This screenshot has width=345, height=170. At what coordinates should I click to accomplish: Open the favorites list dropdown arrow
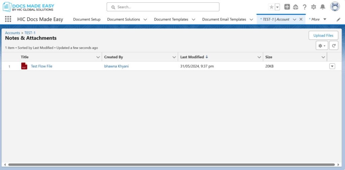[278, 7]
